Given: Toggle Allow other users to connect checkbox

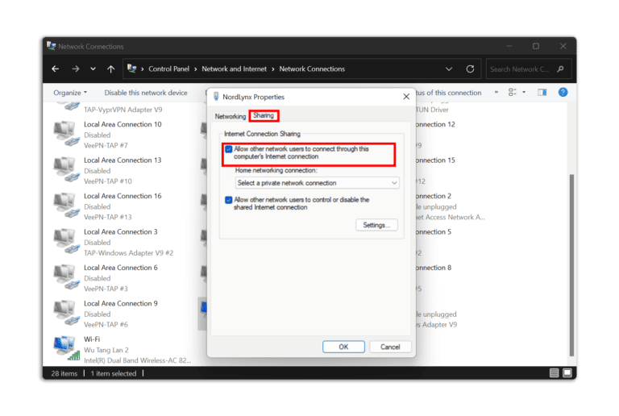Looking at the screenshot, I should [x=229, y=149].
